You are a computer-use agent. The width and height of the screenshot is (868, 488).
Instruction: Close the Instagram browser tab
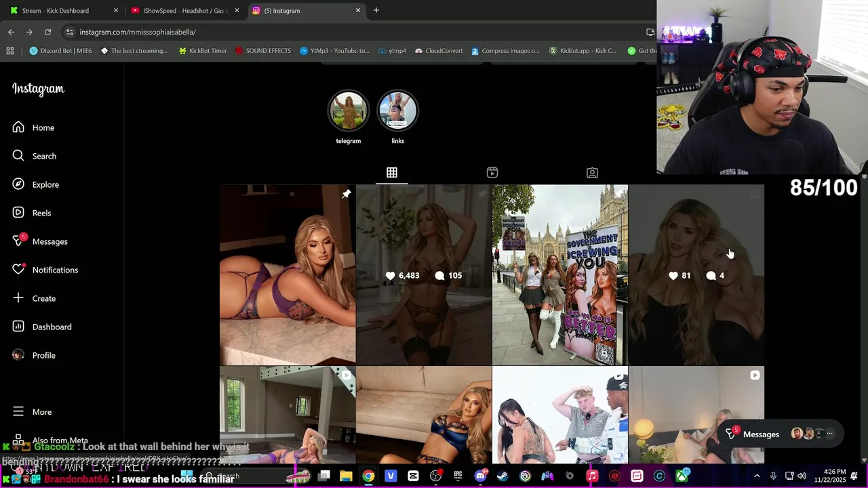[358, 10]
